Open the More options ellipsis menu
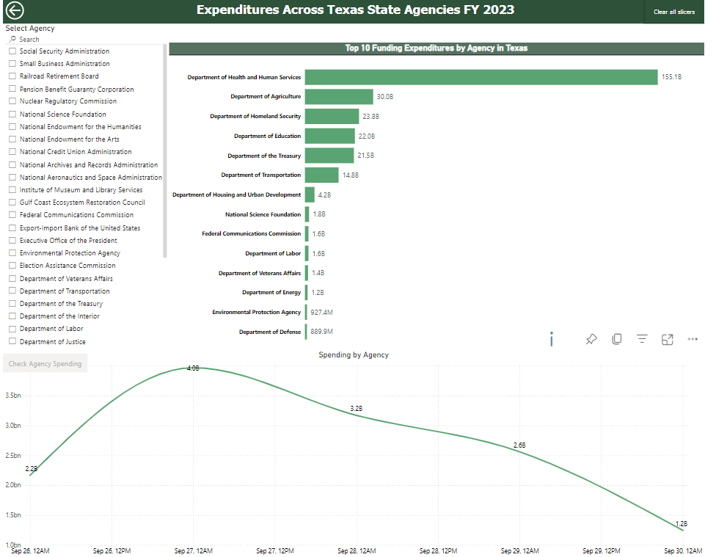This screenshot has width=716, height=557. coord(693,339)
